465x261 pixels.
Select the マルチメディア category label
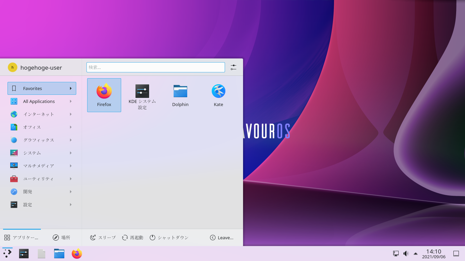click(x=39, y=166)
